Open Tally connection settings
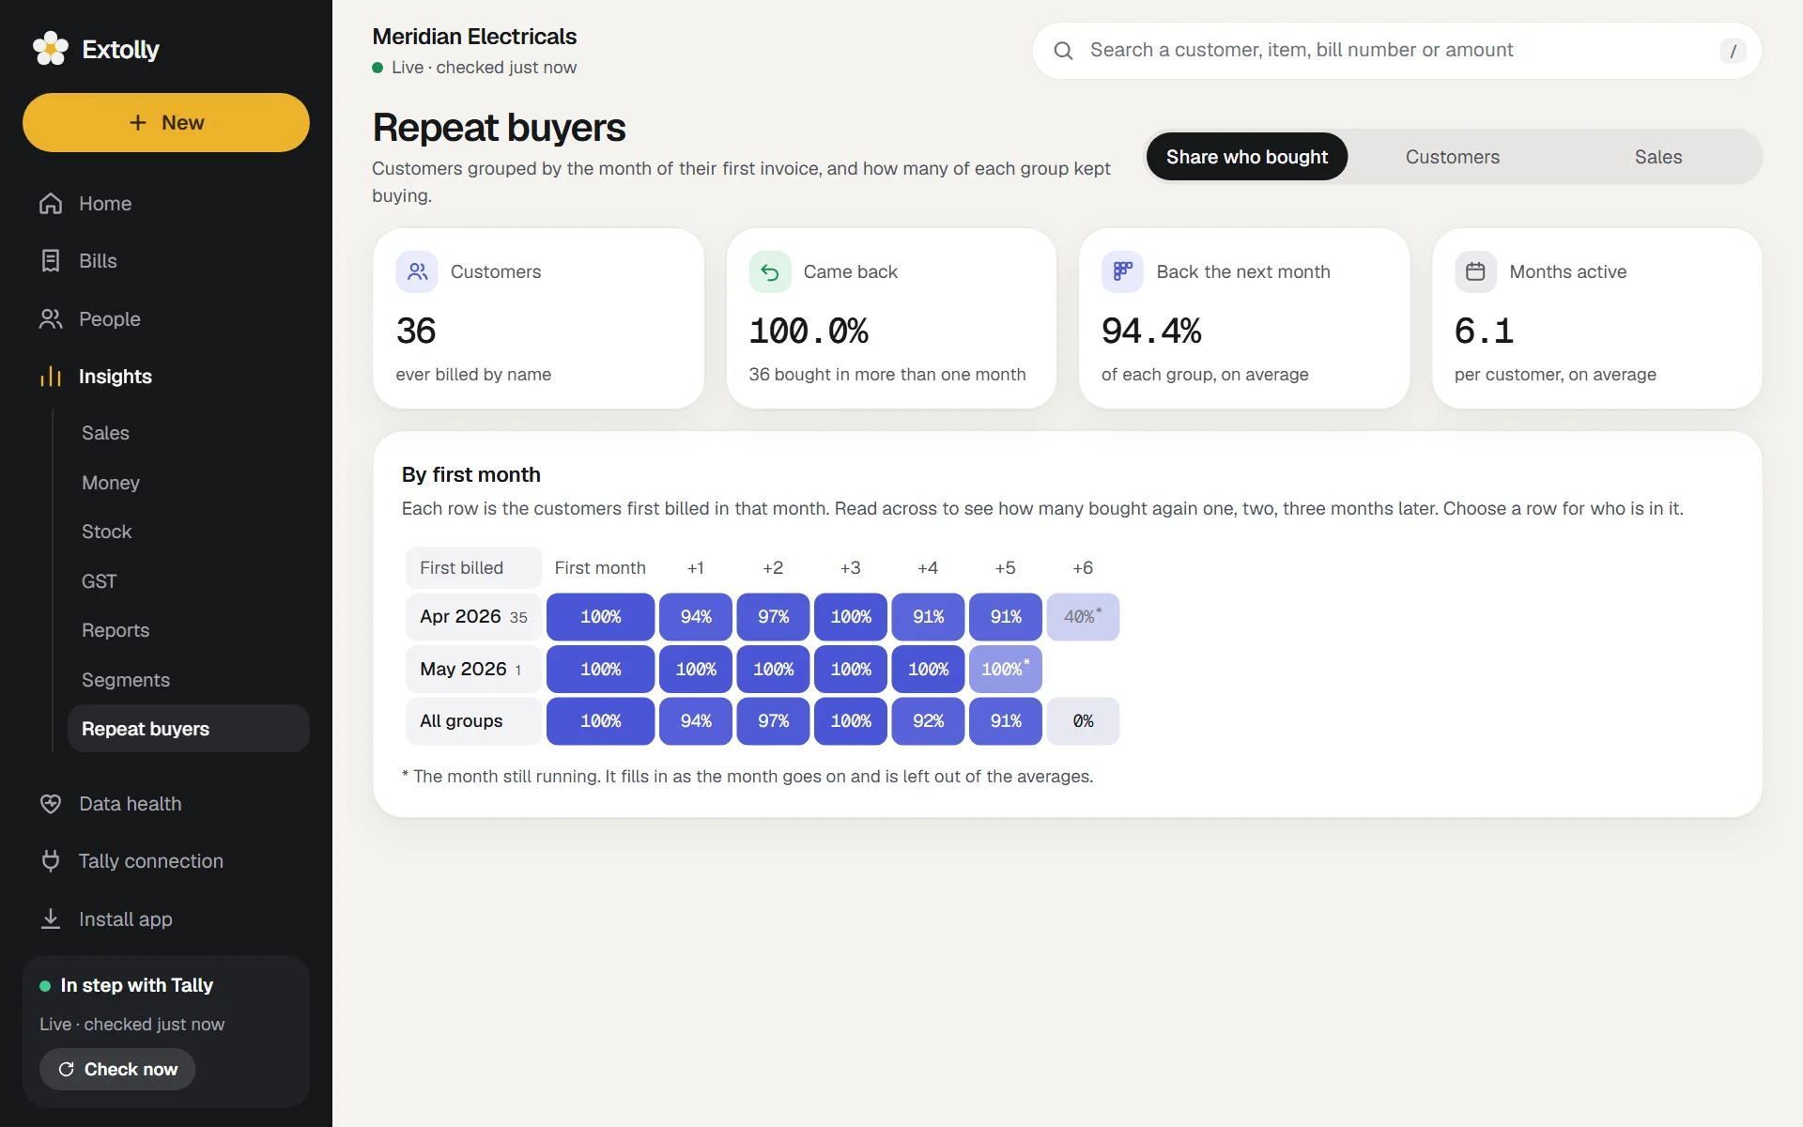Screen dimensions: 1803x1127 coord(166,861)
